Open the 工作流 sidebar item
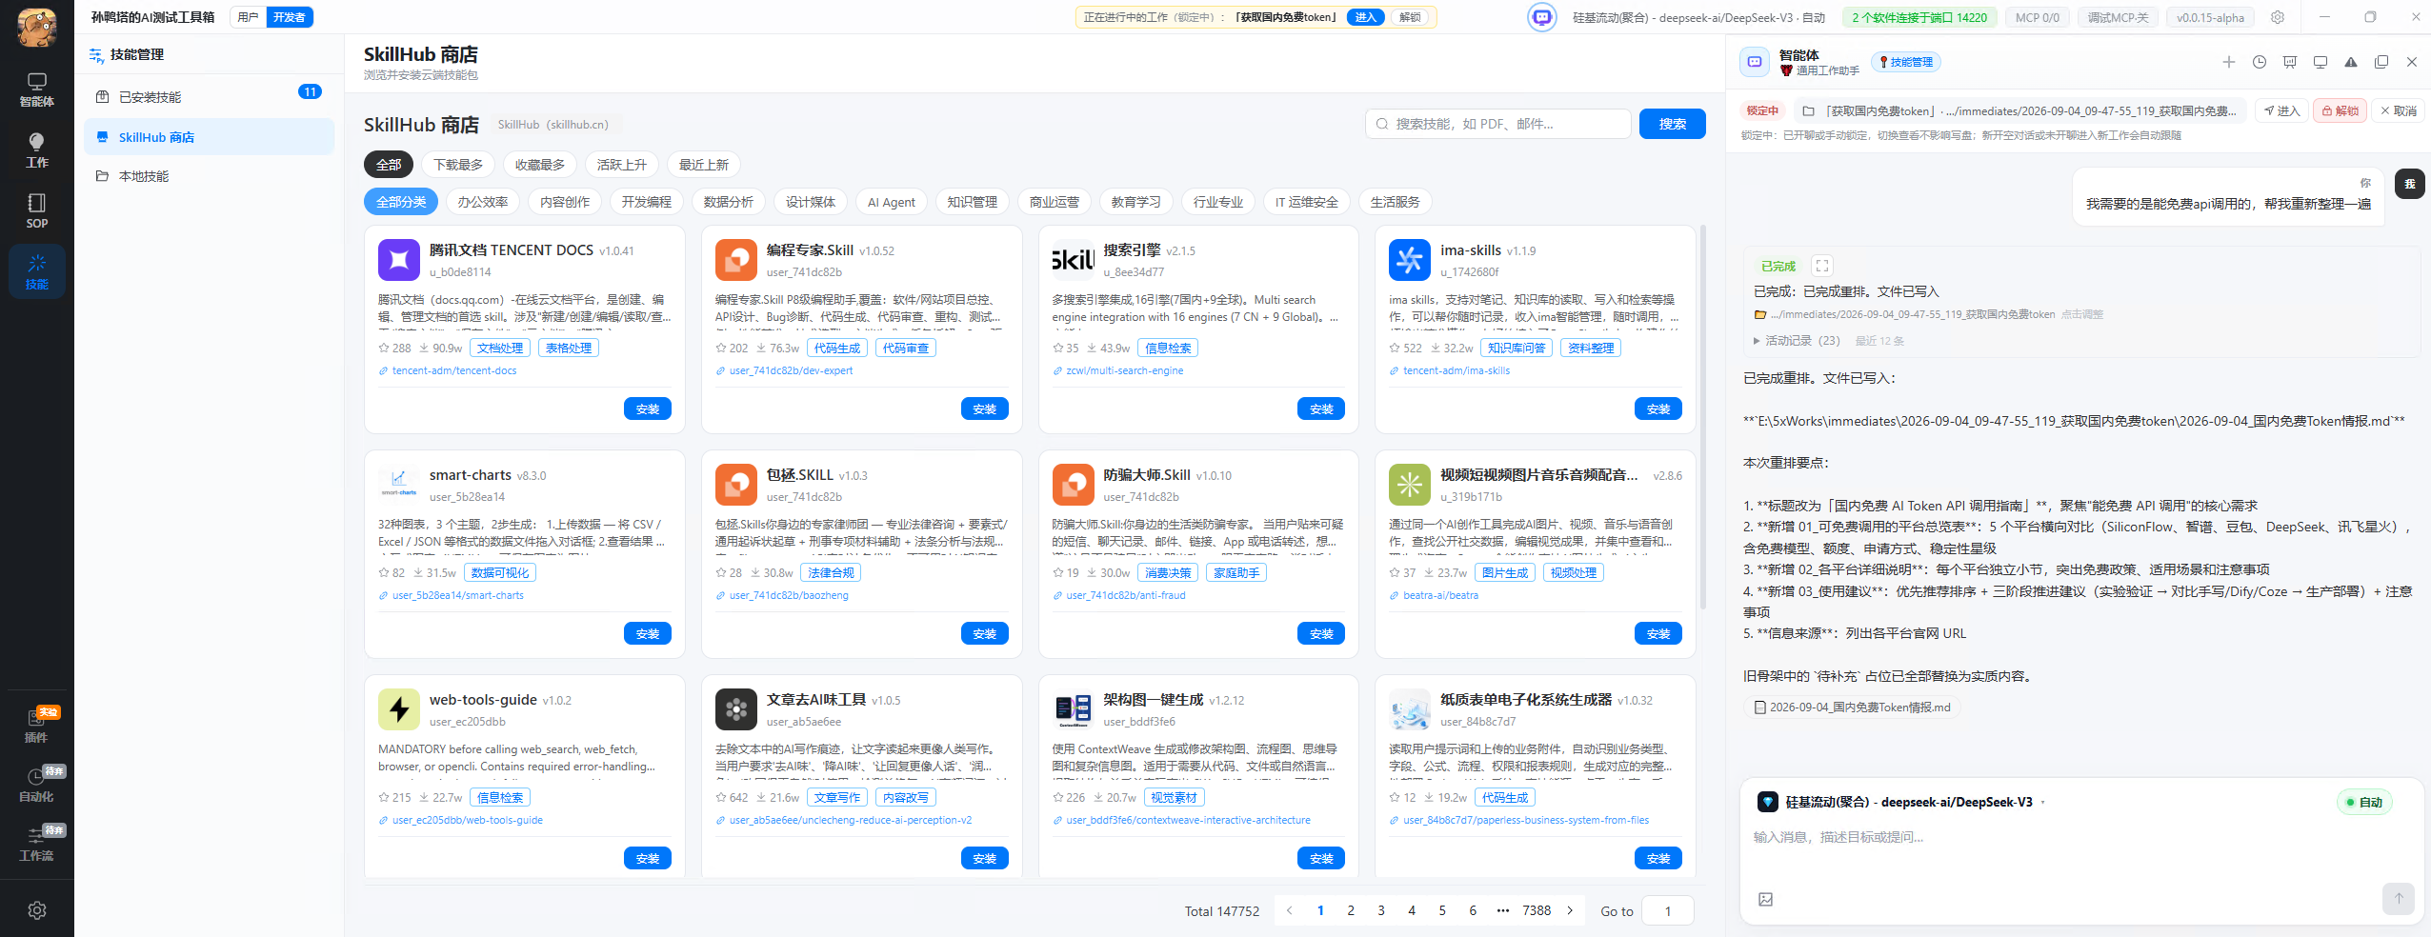 pos(36,845)
